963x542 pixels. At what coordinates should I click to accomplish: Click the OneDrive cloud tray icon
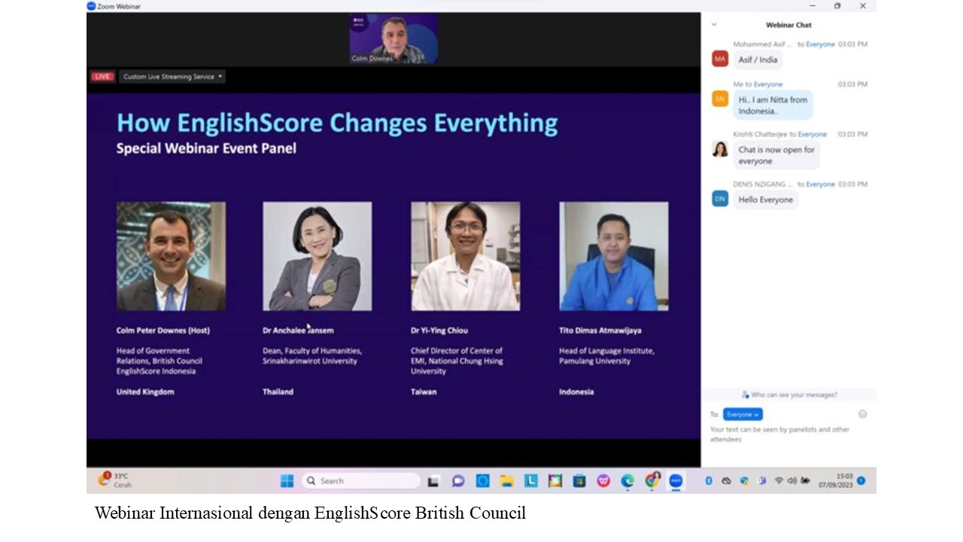[726, 481]
